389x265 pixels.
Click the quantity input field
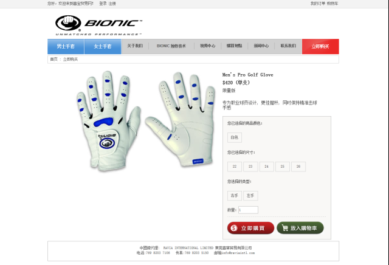point(248,210)
